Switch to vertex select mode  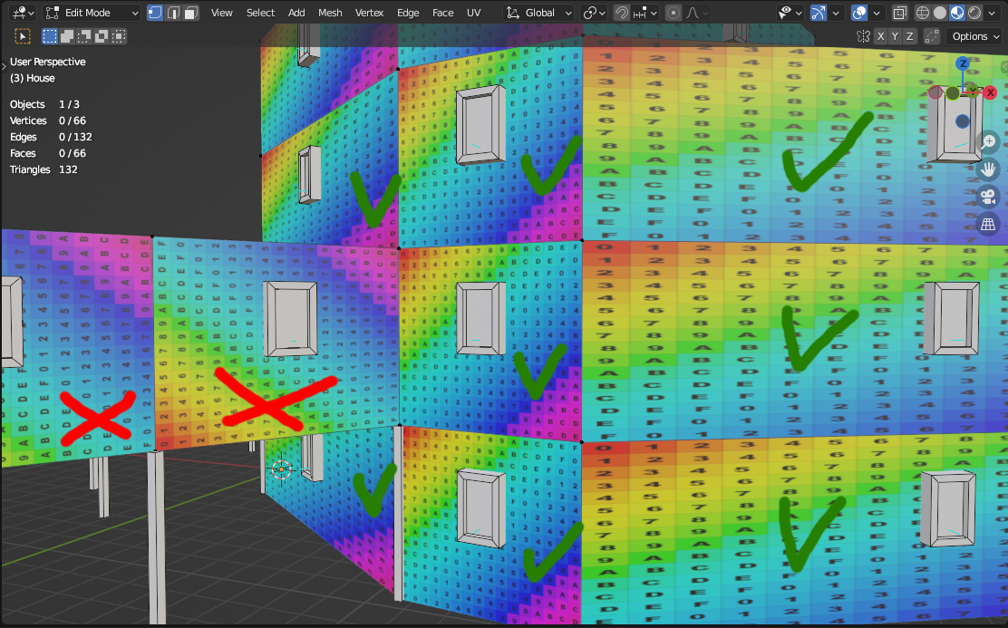(155, 13)
